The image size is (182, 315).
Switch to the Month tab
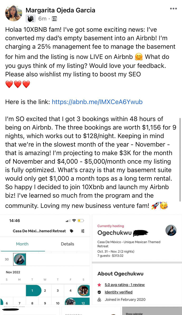point(22,244)
